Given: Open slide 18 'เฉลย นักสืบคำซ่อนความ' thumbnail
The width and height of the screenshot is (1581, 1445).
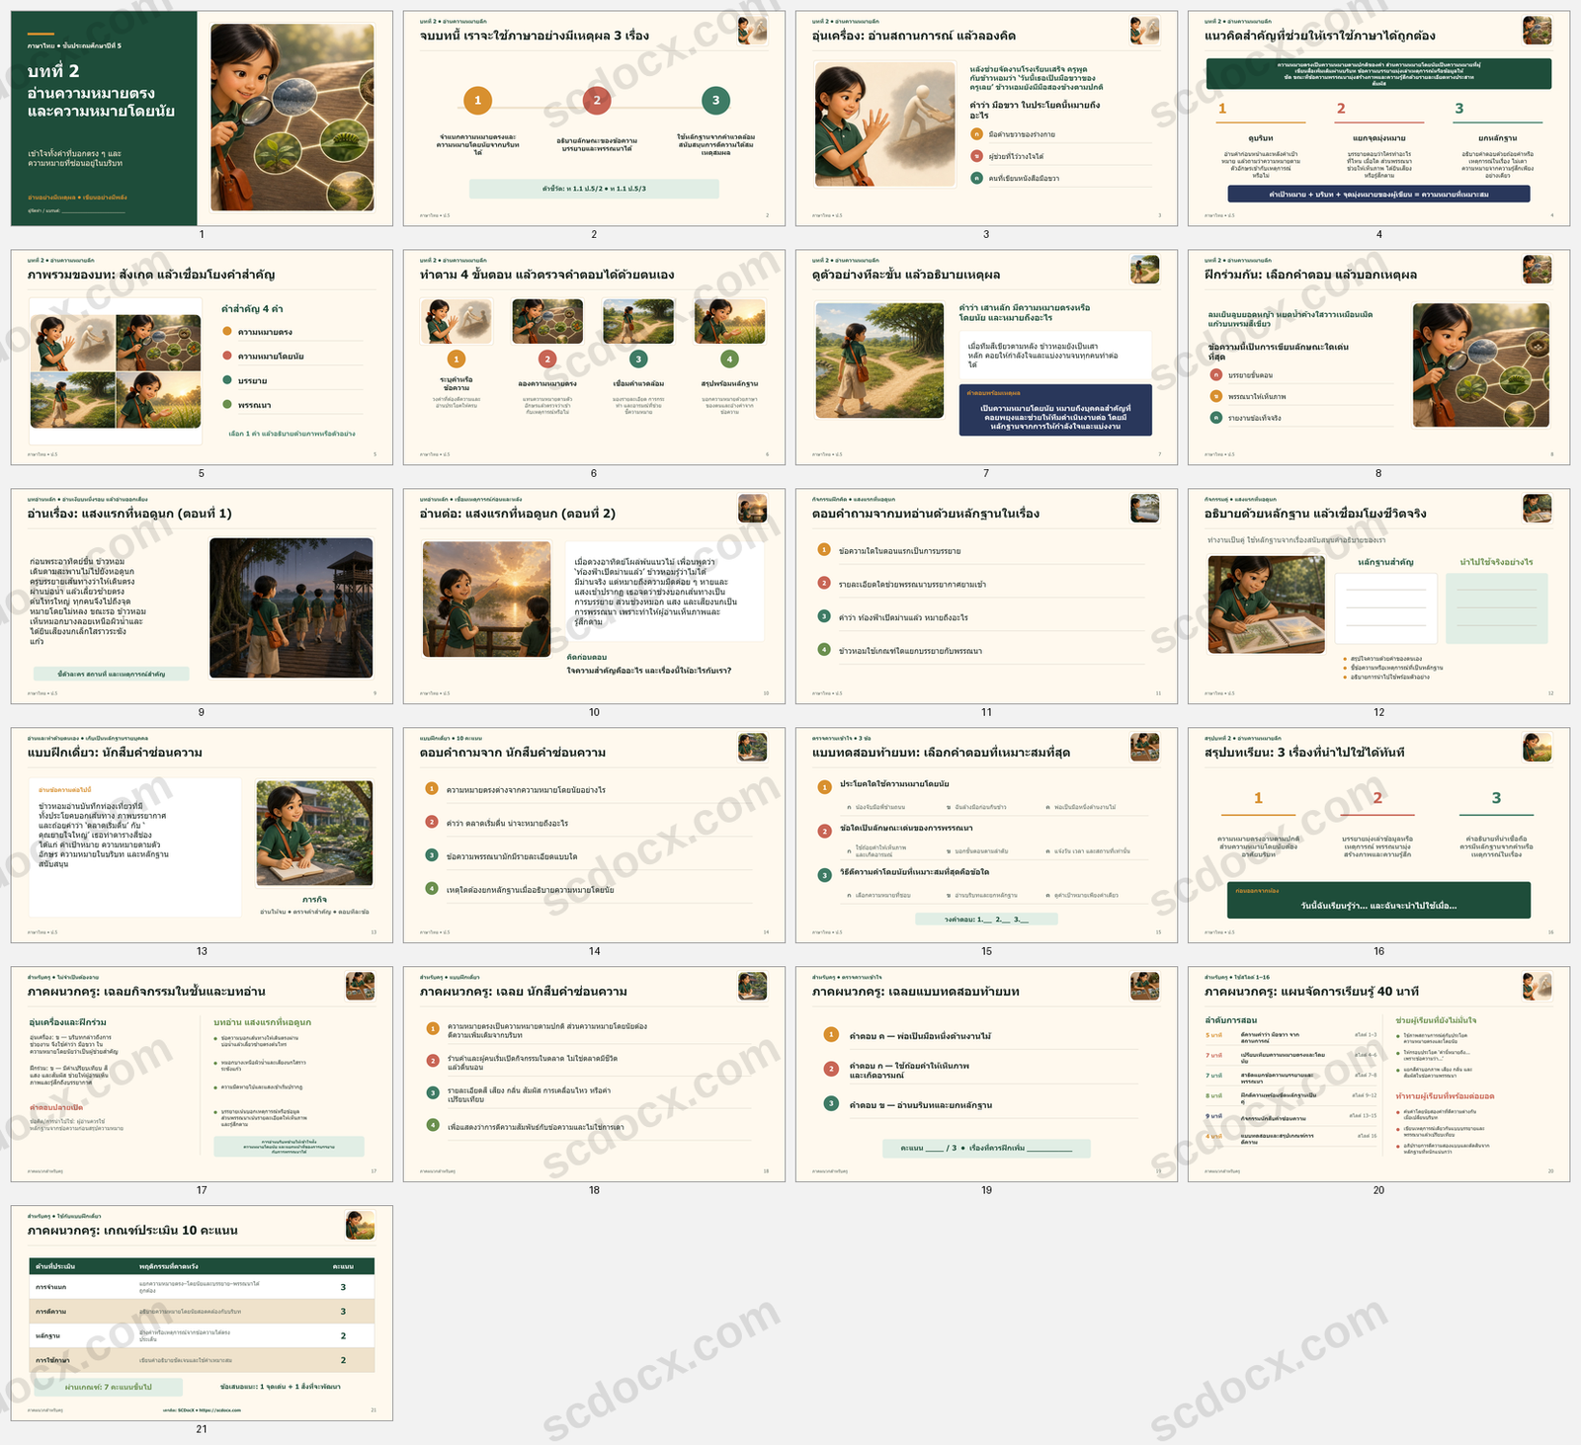Looking at the screenshot, I should [594, 1075].
